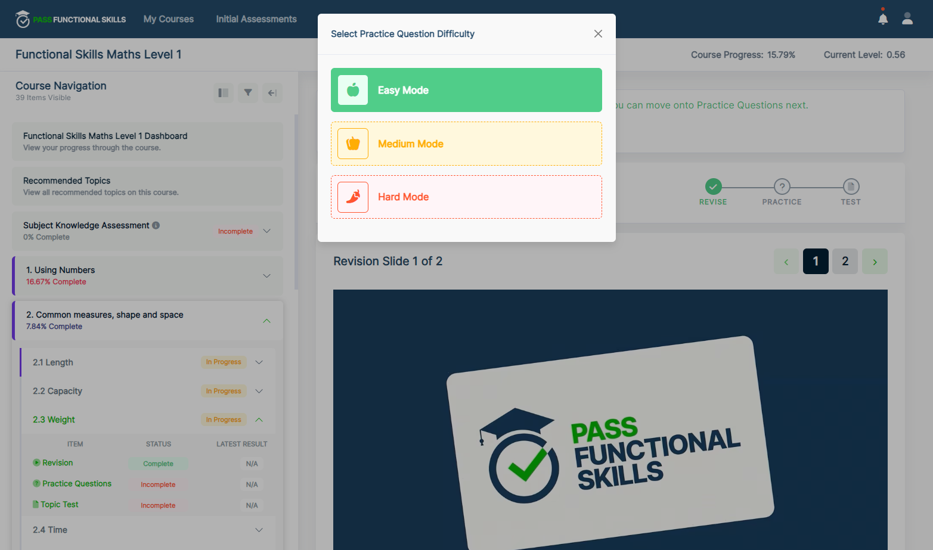Expand the 2.2 Capacity topic
The image size is (933, 550).
[259, 391]
